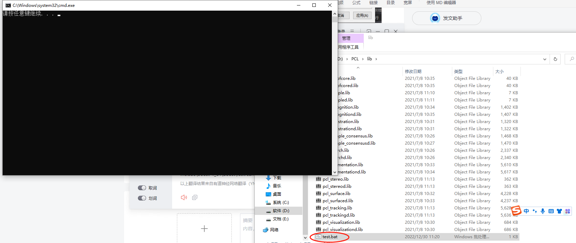This screenshot has height=243, width=576.
Task: Toggle Sogou punctuation mode icon
Action: tap(535, 211)
